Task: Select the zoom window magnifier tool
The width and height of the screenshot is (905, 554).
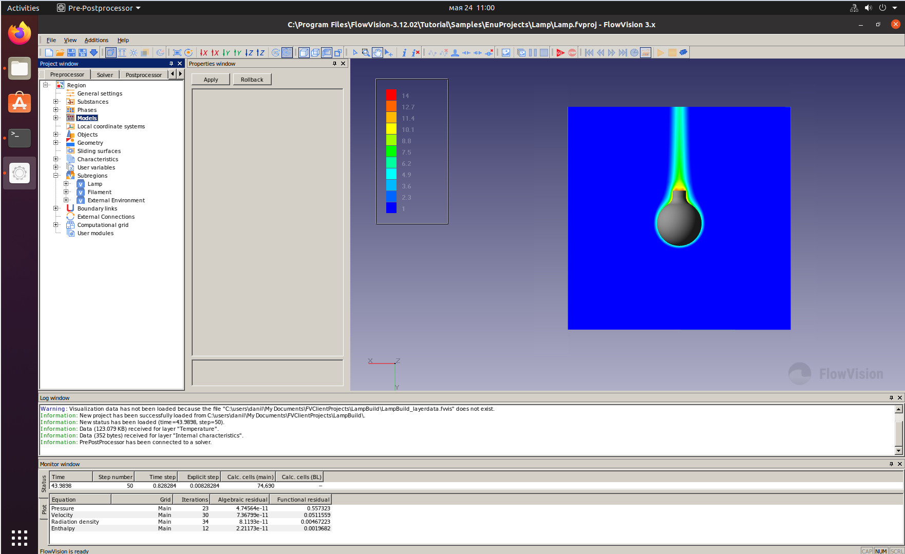Action: pos(366,52)
